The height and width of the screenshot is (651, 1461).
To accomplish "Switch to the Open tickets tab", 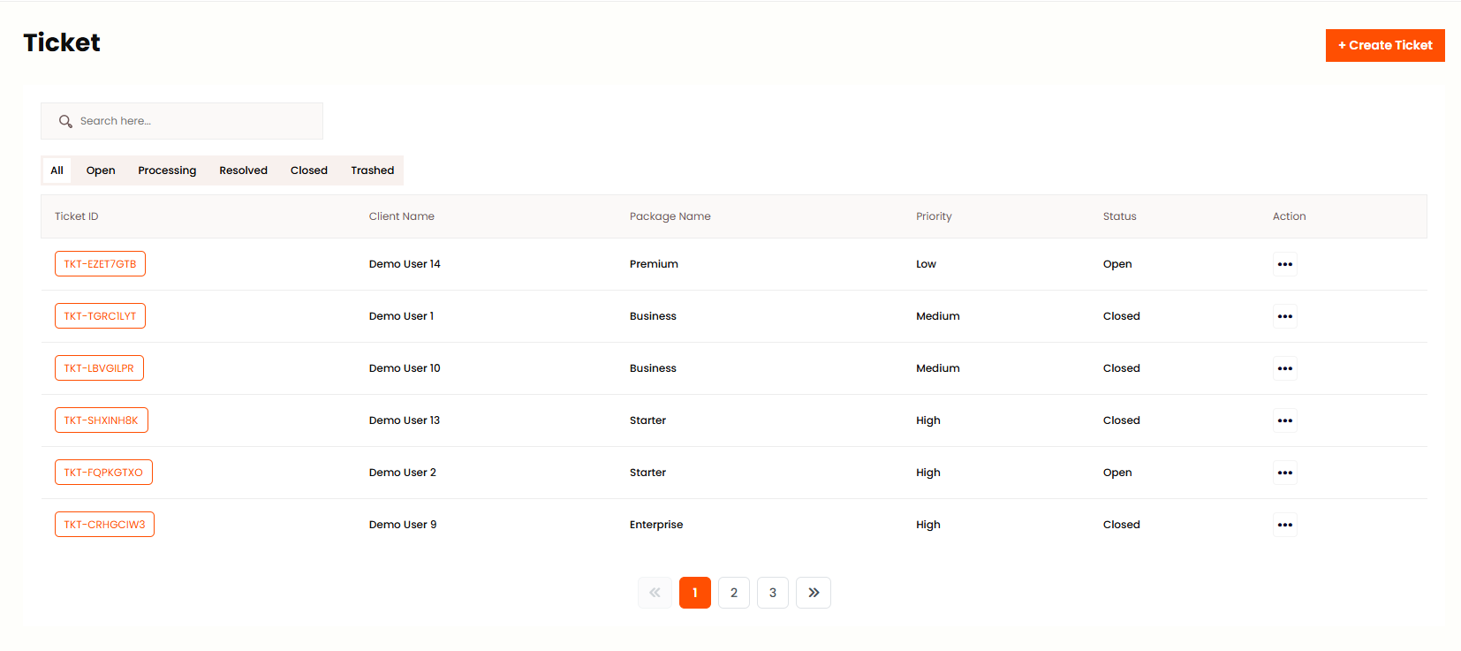I will pos(101,170).
